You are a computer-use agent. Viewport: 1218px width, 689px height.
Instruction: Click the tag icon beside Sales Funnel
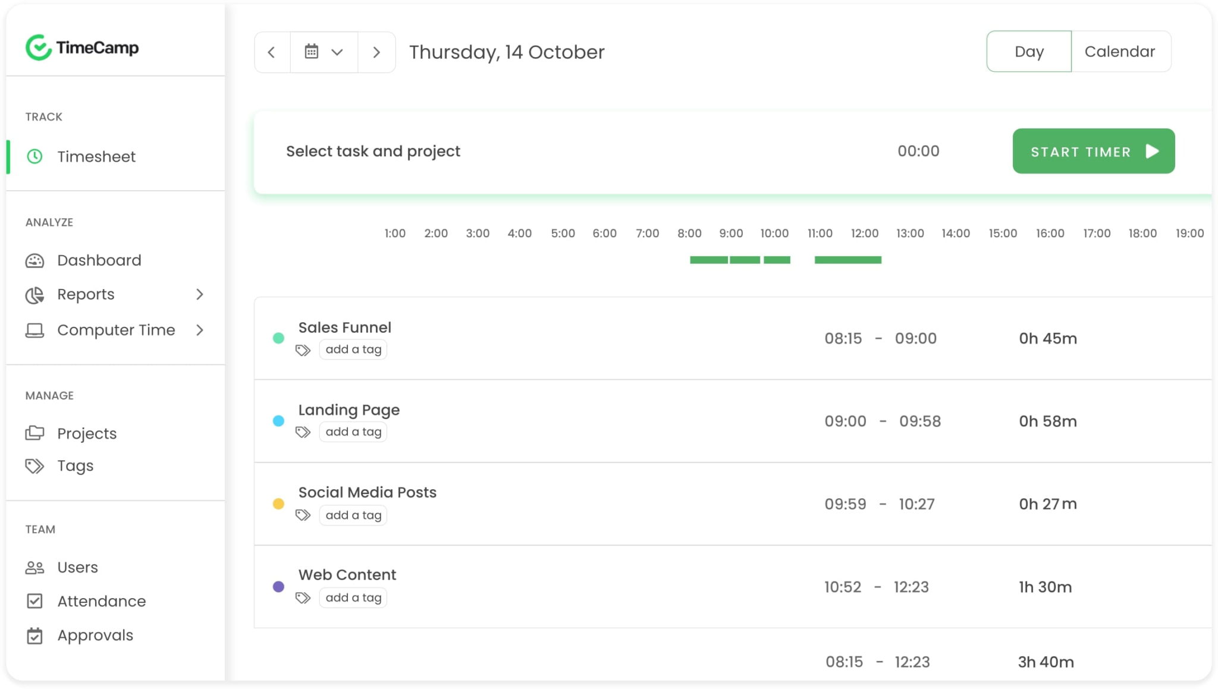tap(303, 349)
